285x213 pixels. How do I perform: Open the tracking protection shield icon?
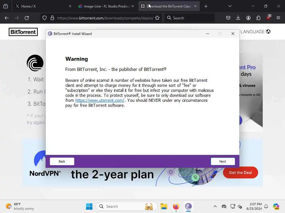[45, 18]
